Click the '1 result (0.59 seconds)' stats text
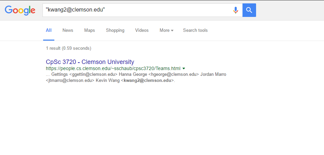Screen dimensions: 324x155 click(x=69, y=48)
